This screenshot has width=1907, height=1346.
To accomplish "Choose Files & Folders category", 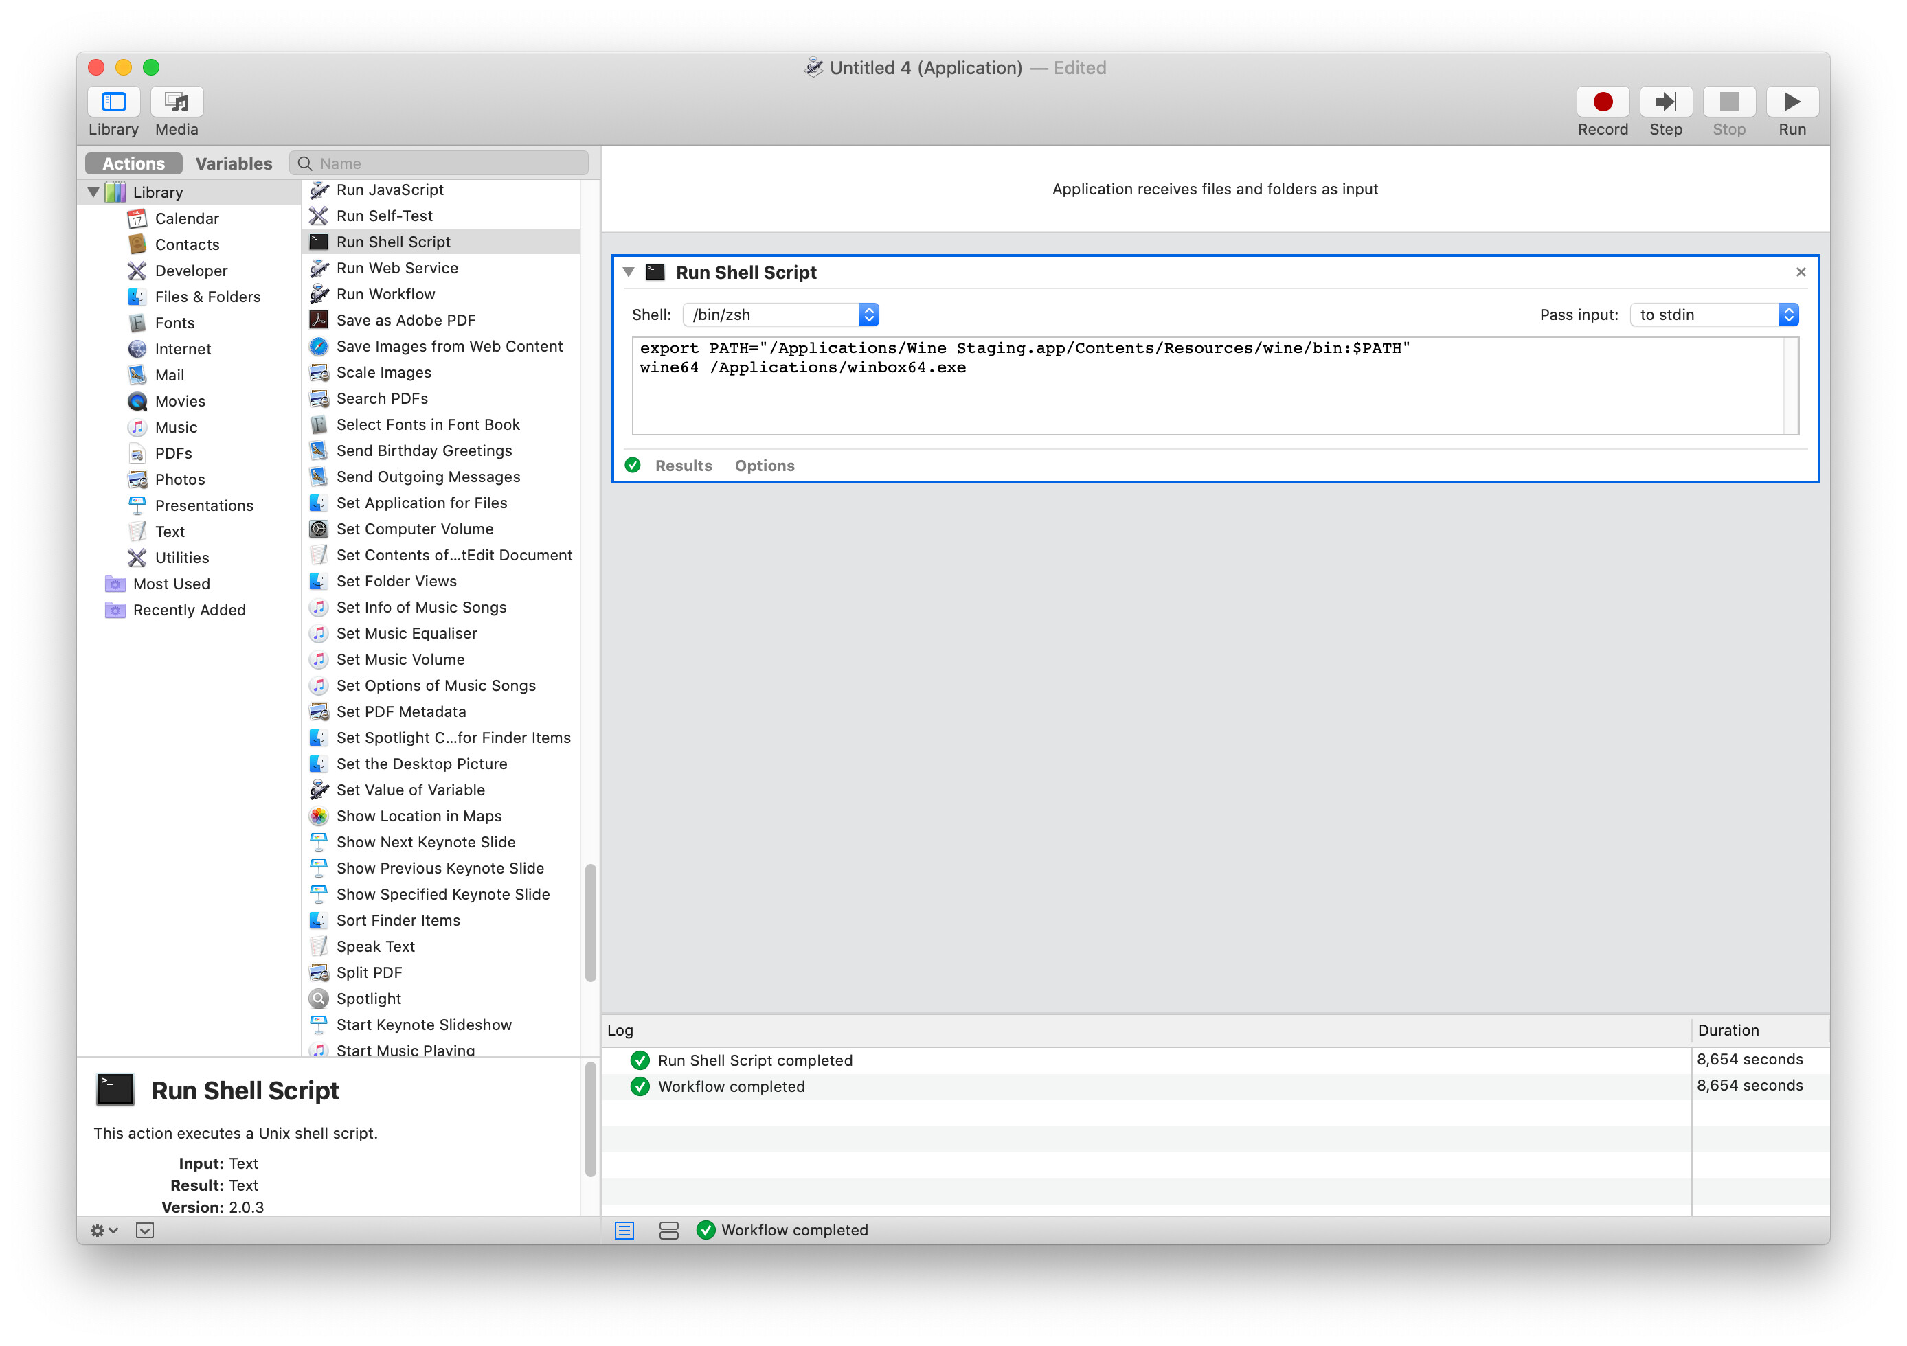I will point(207,297).
